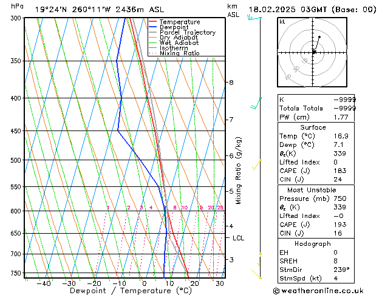Click the 'Mixing Ratio (g/kg)' axis label
This screenshot has height=295, width=382.
[238, 171]
